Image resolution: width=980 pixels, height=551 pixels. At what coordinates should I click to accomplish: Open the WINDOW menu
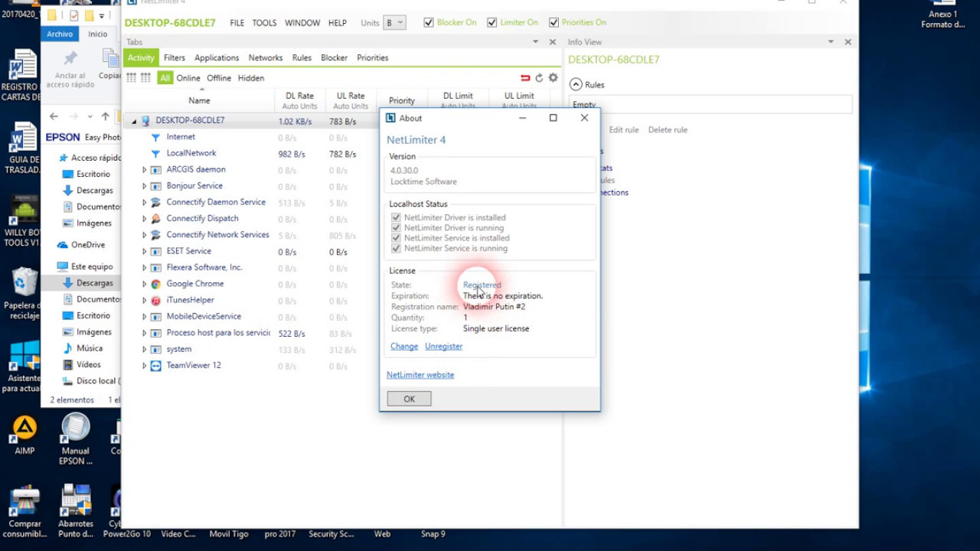click(302, 23)
